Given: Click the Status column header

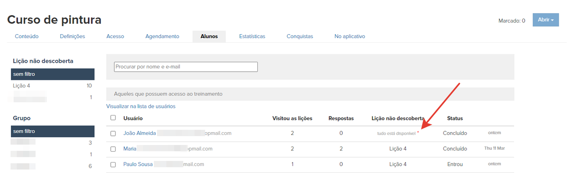Looking at the screenshot, I should pos(455,118).
